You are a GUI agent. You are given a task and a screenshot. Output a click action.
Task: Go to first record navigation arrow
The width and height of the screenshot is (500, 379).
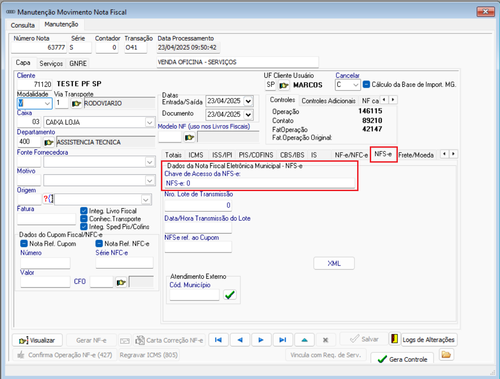tap(218, 340)
